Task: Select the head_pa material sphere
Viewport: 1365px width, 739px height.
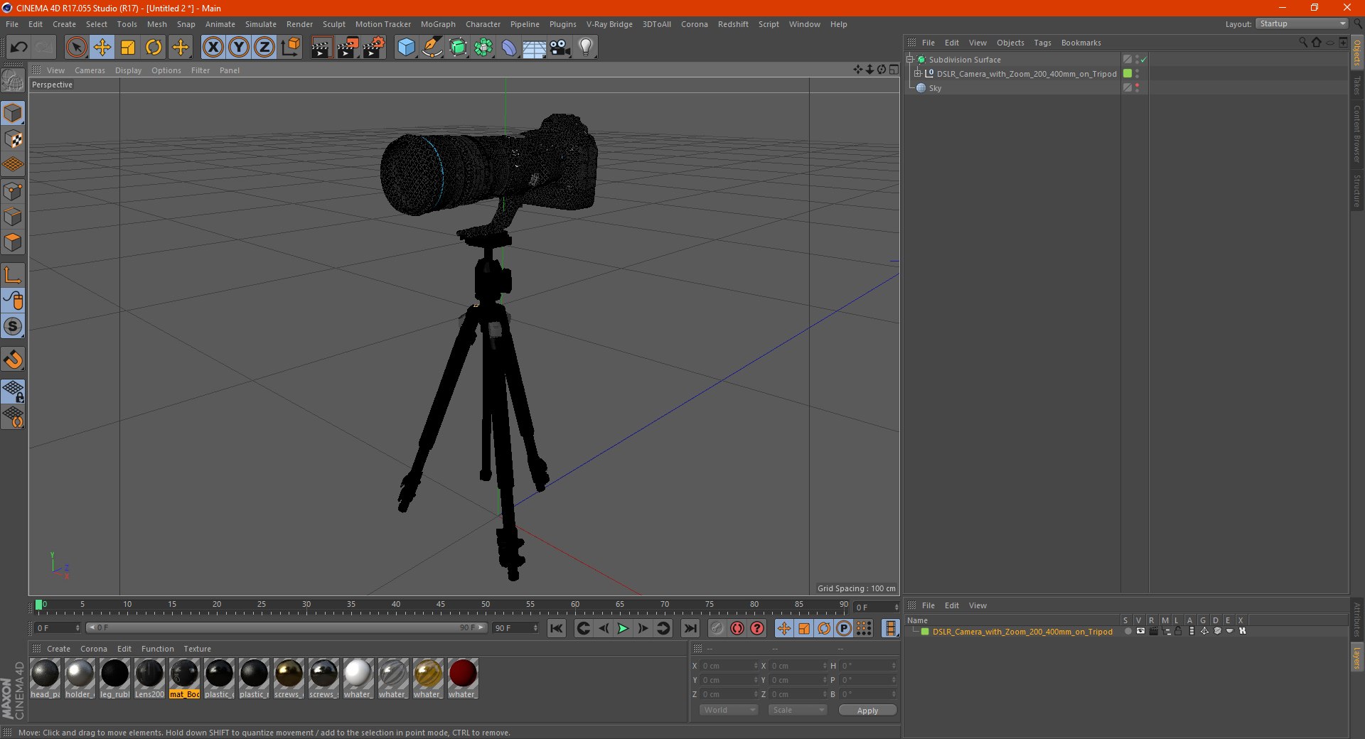Action: pos(45,673)
